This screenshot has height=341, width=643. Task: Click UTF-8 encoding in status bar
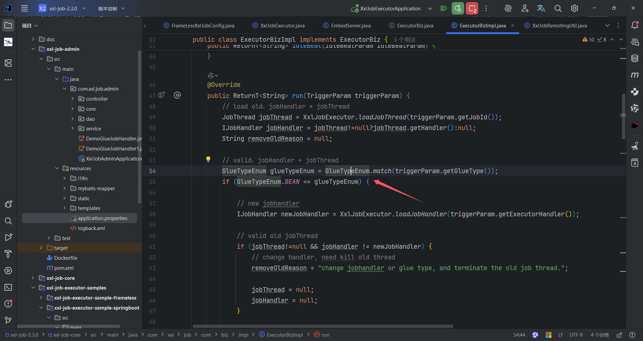[576, 335]
